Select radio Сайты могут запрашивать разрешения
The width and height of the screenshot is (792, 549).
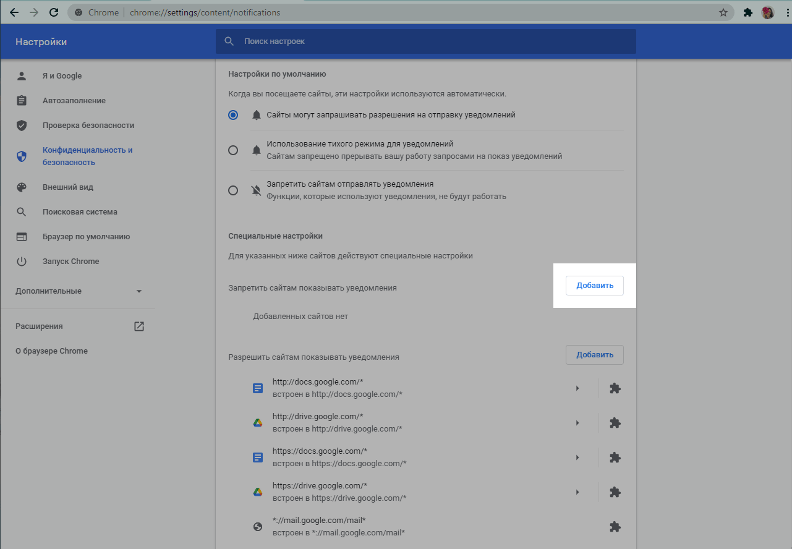(233, 115)
